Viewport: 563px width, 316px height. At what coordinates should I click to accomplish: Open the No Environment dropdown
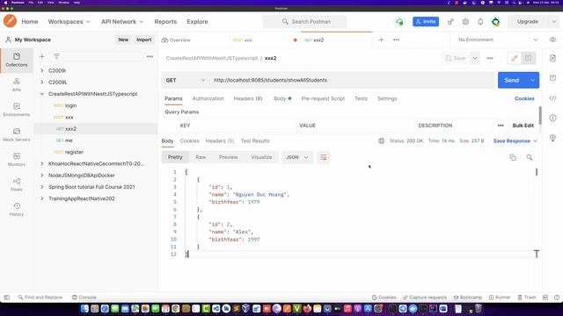click(x=498, y=39)
